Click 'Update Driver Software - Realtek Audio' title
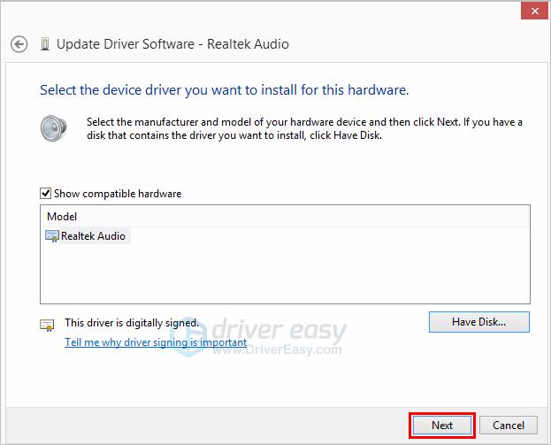Screen dimensions: 551x445 point(172,44)
